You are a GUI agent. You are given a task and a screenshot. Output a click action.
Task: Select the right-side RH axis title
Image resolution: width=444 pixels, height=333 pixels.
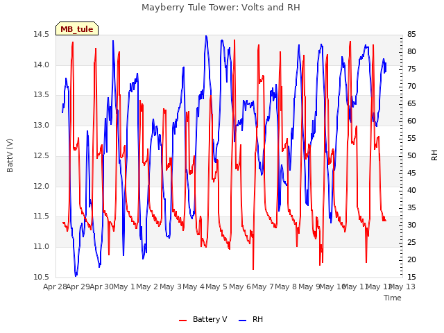coord(434,155)
